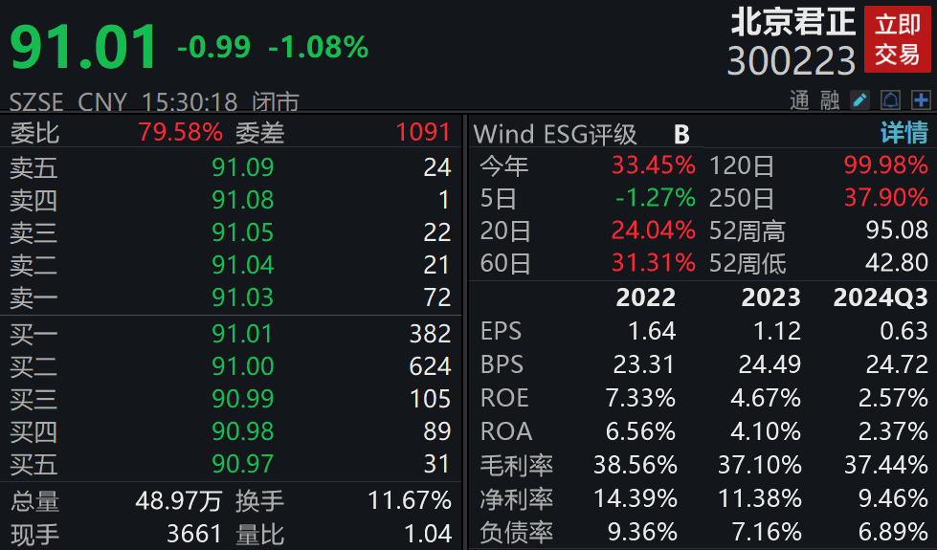The height and width of the screenshot is (550, 937).
Task: Click the percent change -1.08%
Action: click(319, 47)
